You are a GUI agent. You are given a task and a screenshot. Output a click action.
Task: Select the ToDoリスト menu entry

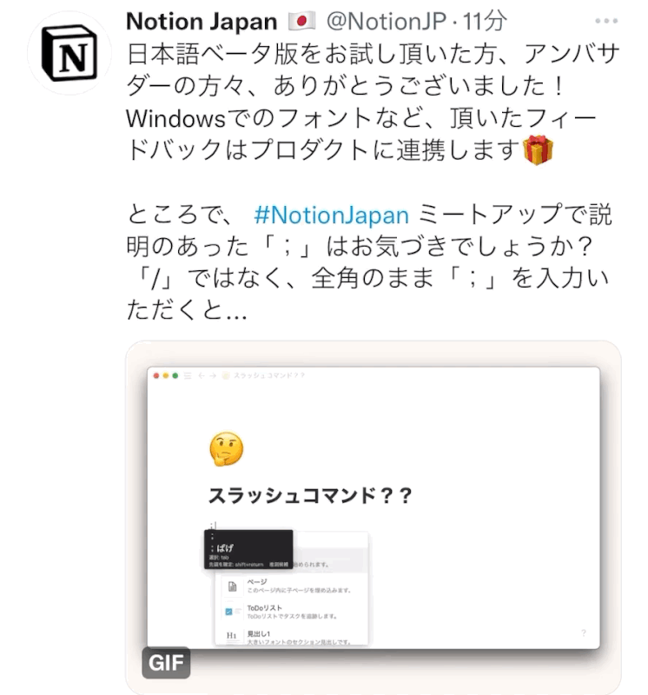(x=291, y=612)
